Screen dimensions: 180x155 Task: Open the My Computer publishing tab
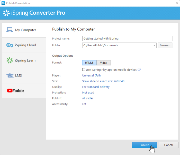pyautogui.click(x=24, y=30)
